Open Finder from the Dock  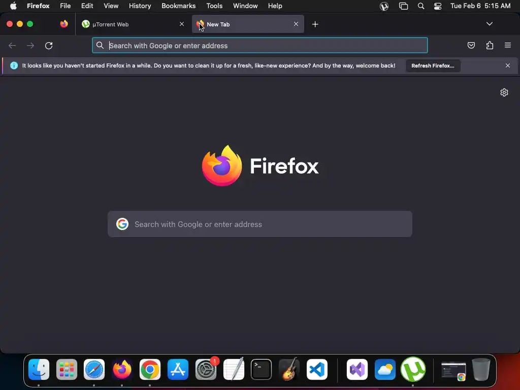[39, 369]
